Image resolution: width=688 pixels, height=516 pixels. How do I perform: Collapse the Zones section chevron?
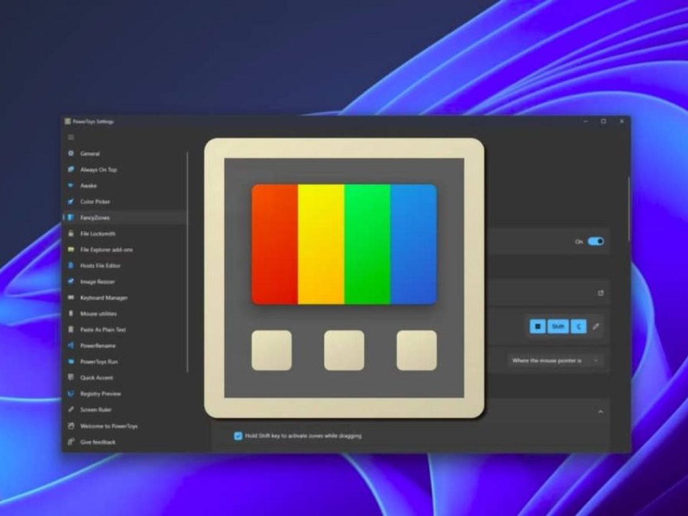[x=600, y=412]
